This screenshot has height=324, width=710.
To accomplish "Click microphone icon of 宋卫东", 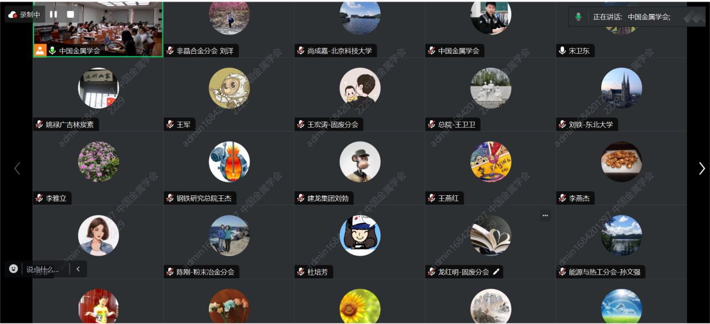I will (x=563, y=50).
